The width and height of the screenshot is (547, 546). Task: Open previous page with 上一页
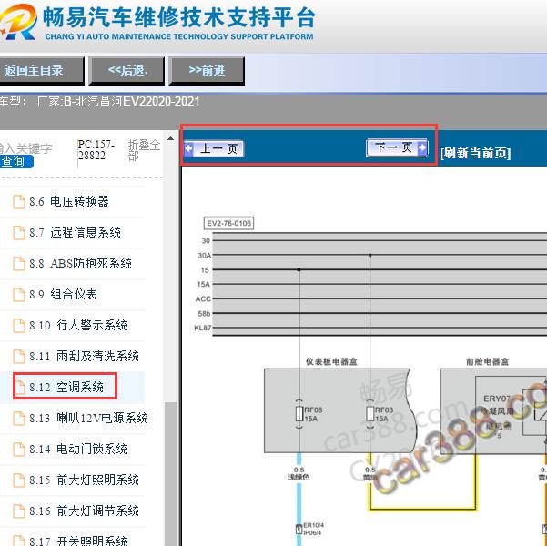[x=214, y=149]
